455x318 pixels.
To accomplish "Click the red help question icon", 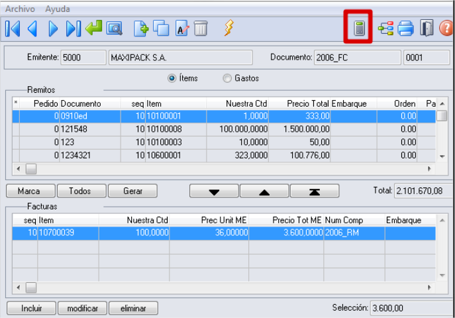I will point(446,28).
